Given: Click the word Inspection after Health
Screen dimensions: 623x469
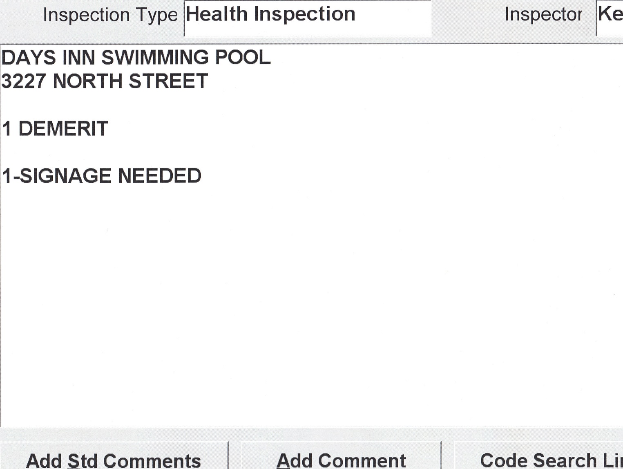Looking at the screenshot, I should [304, 14].
